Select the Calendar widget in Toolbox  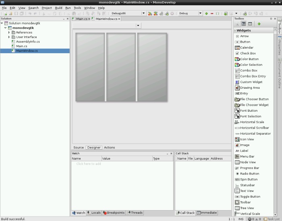[x=247, y=48]
